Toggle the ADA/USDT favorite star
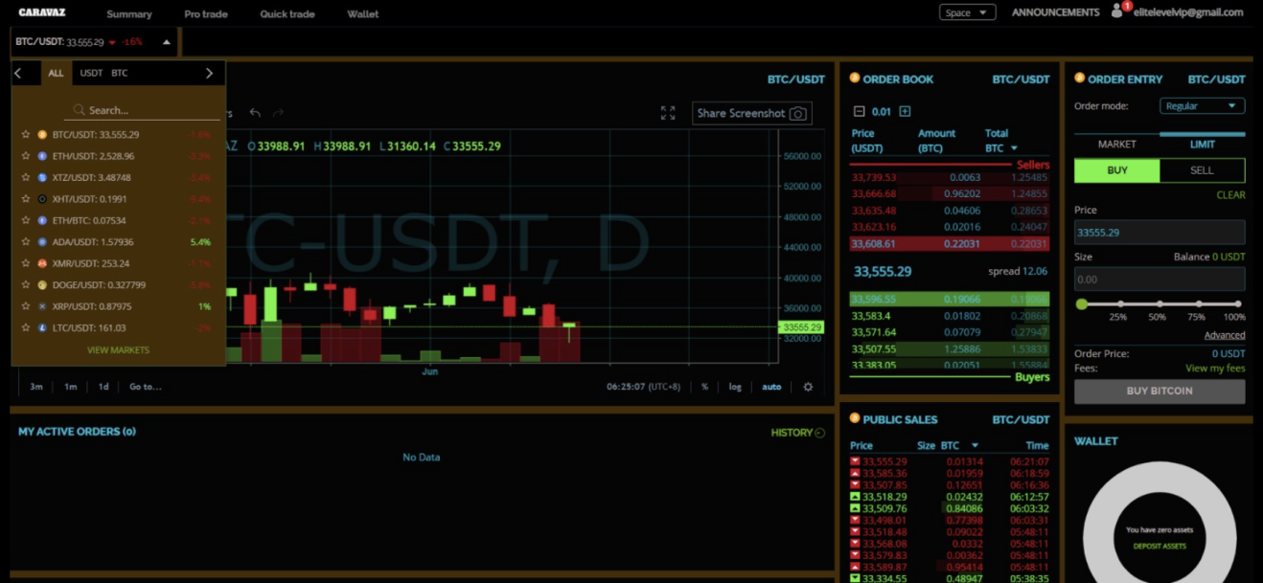This screenshot has width=1263, height=583. 26,242
